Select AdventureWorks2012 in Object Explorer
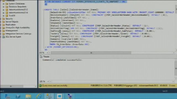This screenshot has width=177, height=99. pos(18,10)
